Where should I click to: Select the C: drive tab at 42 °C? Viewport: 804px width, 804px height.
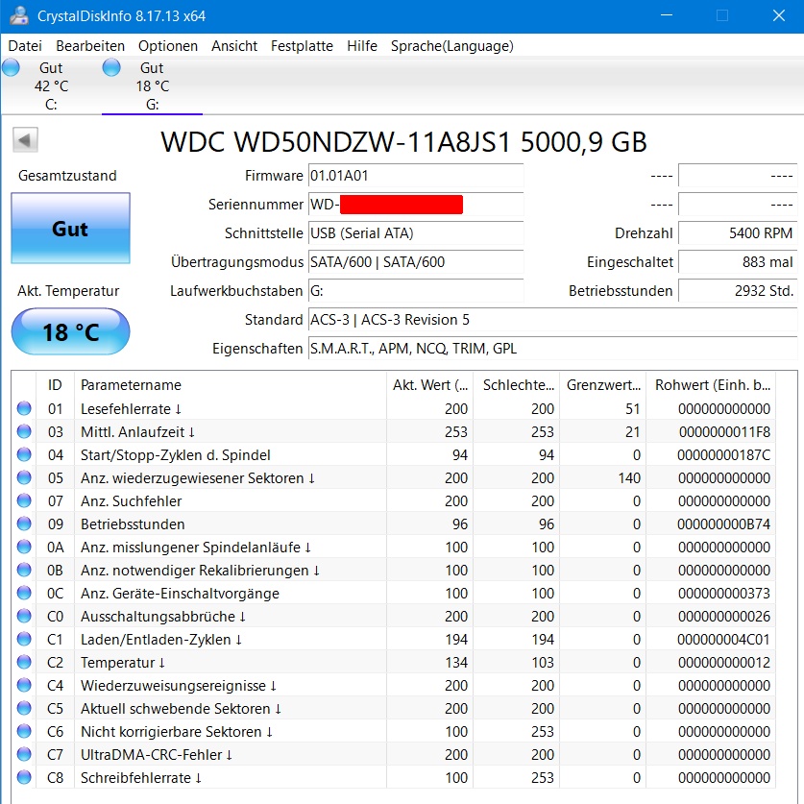tap(51, 85)
